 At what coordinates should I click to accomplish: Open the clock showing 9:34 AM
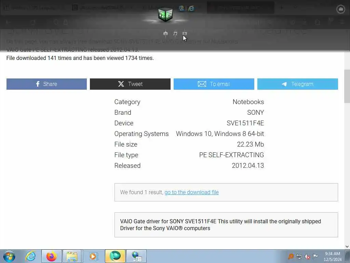[332, 256]
